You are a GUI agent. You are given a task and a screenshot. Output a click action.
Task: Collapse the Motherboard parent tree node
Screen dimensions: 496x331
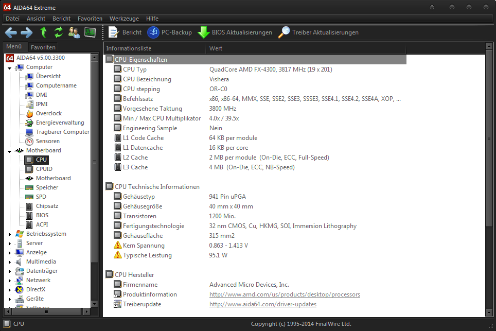(x=9, y=151)
